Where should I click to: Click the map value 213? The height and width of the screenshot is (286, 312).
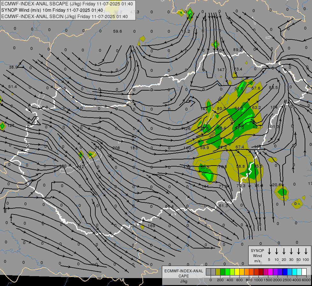tap(98, 147)
